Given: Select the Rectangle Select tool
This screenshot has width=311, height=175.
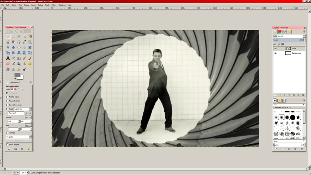Looking at the screenshot, I should (x=8, y=36).
